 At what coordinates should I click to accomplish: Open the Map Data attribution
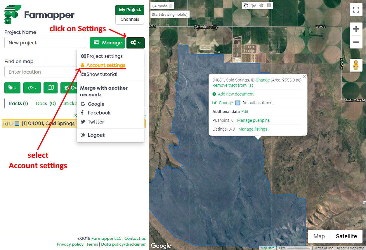[267, 248]
